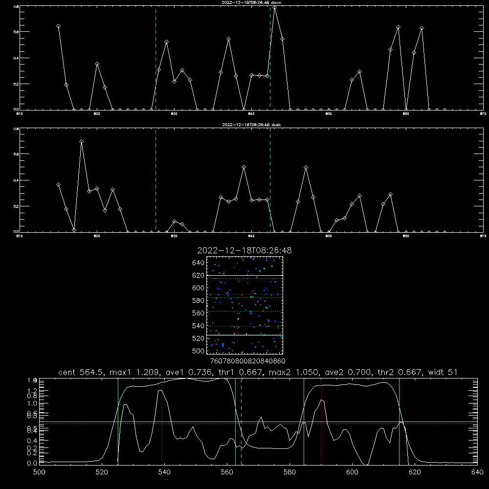Screen dimensions: 489x489
Task: Click the '540' y-axis label of scatter image
Action: pyautogui.click(x=199, y=326)
